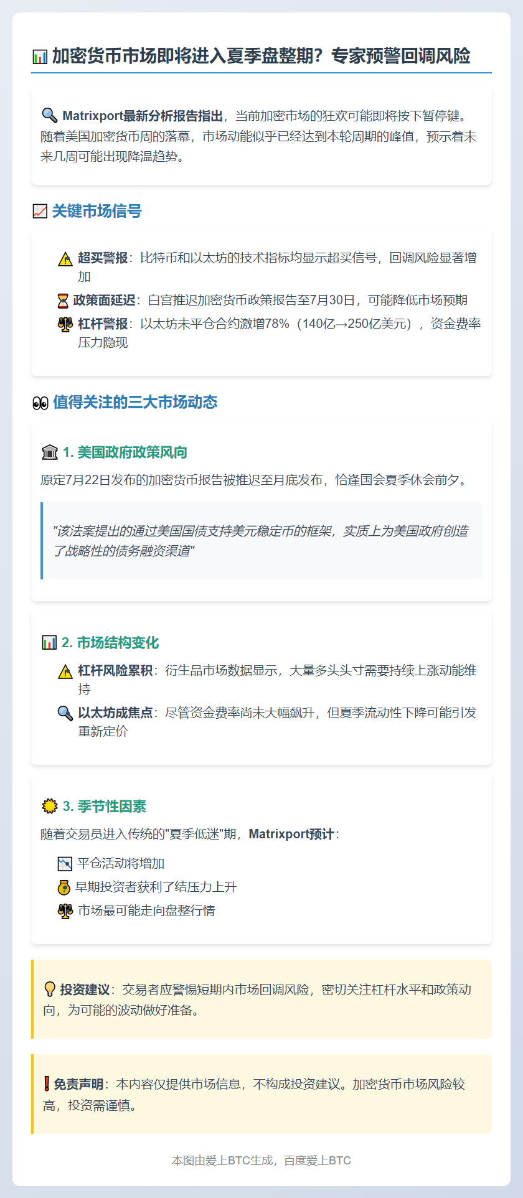This screenshot has height=1198, width=523.
Task: Click the 关键市场信号 section heading
Action: pyautogui.click(x=97, y=212)
